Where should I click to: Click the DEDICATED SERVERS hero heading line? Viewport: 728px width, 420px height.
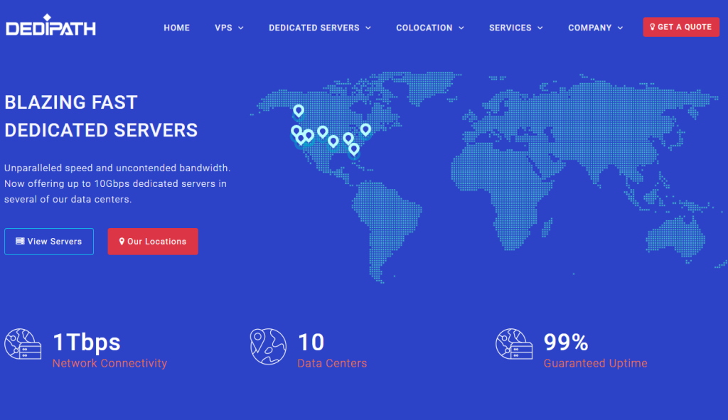tap(101, 131)
